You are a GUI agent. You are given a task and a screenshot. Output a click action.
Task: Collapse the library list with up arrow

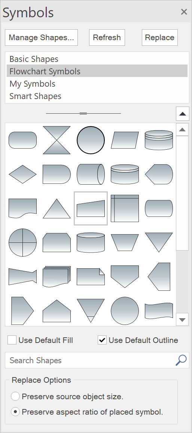183,114
